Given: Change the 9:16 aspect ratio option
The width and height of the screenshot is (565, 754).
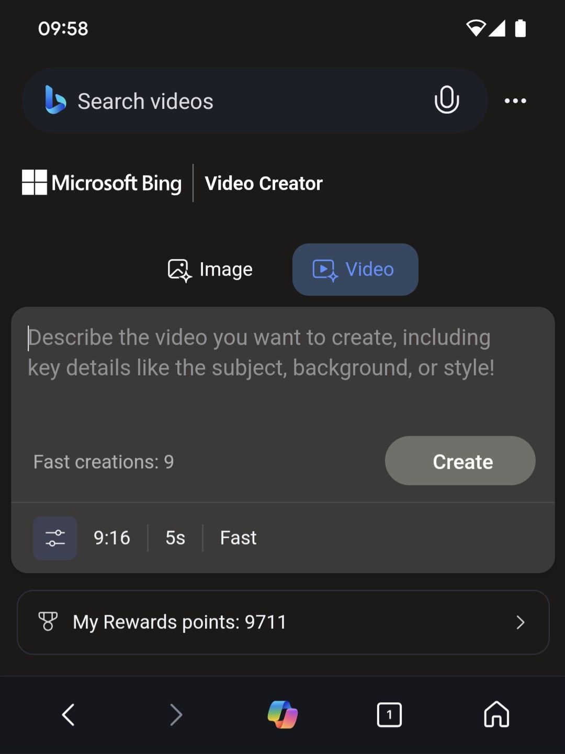Looking at the screenshot, I should coord(112,538).
